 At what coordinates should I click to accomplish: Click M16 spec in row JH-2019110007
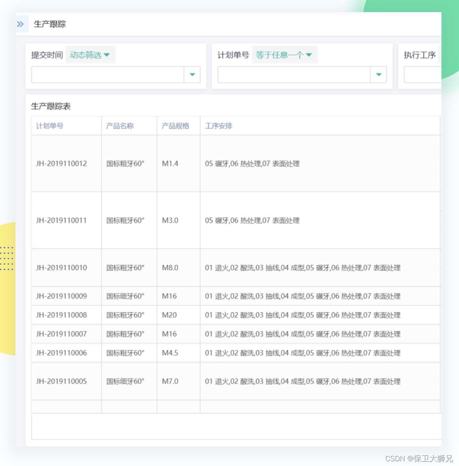pos(169,334)
